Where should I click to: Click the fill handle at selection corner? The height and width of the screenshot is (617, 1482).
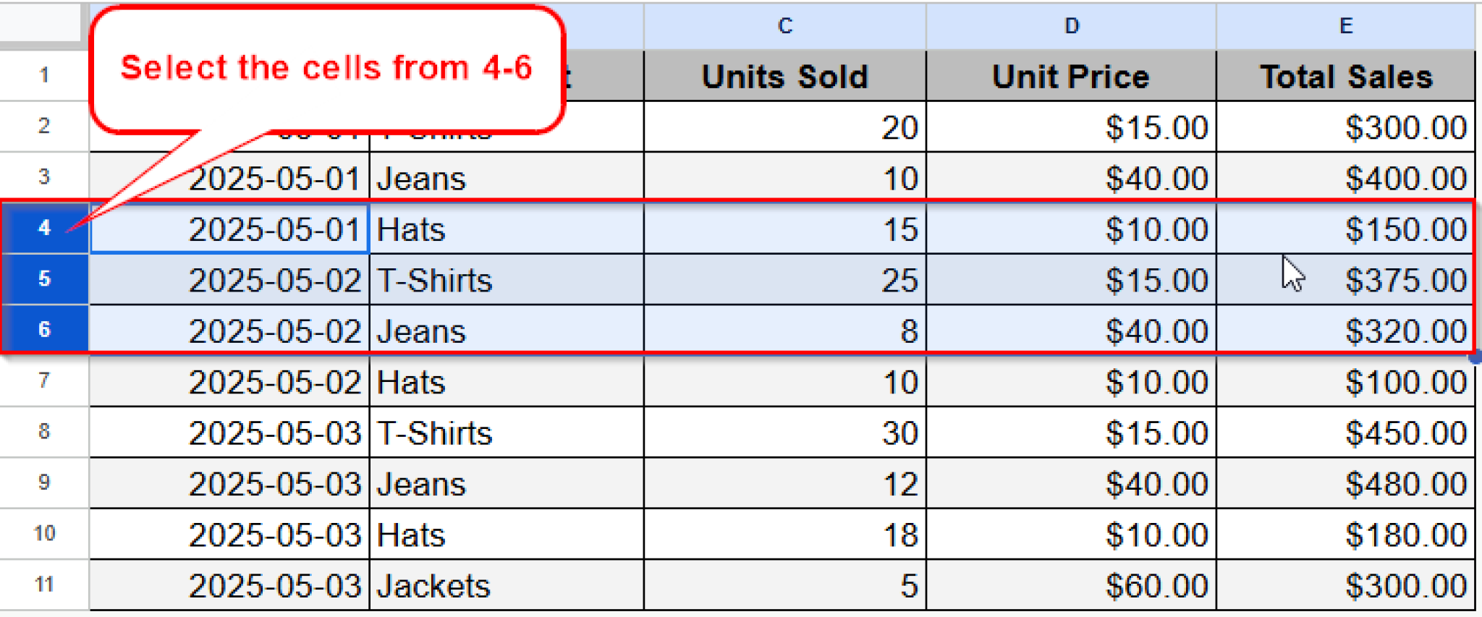[x=1475, y=356]
